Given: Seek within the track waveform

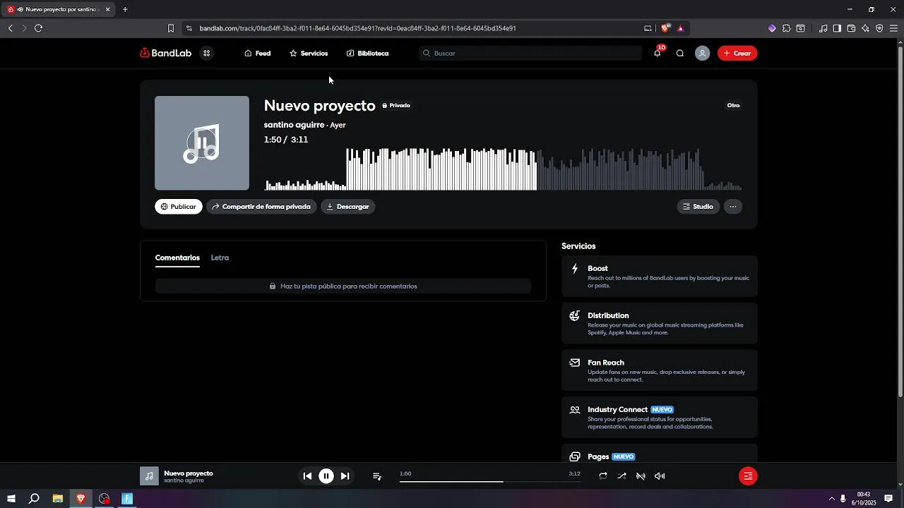Looking at the screenshot, I should 503,169.
